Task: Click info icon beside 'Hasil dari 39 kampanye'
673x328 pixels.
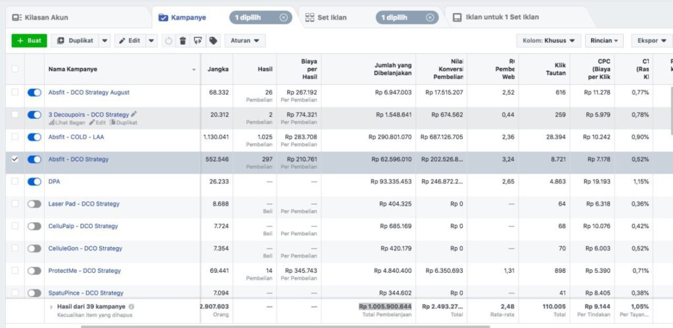Action: 131,307
